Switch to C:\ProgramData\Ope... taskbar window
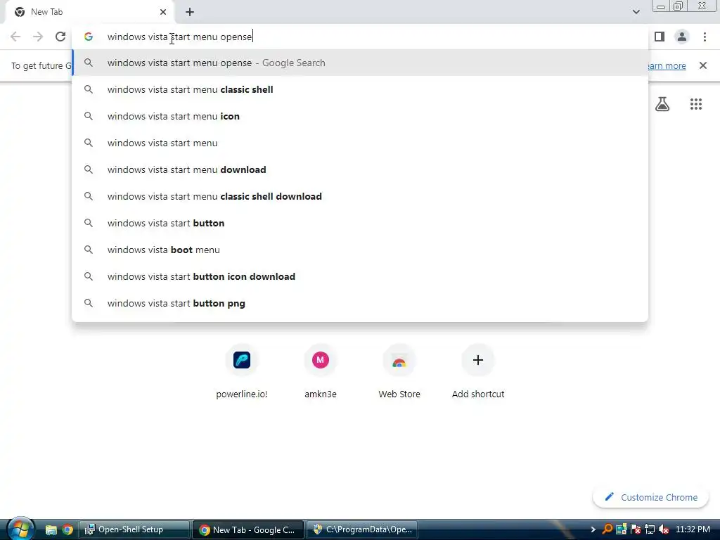Screen dimensions: 720x540 tap(362, 529)
